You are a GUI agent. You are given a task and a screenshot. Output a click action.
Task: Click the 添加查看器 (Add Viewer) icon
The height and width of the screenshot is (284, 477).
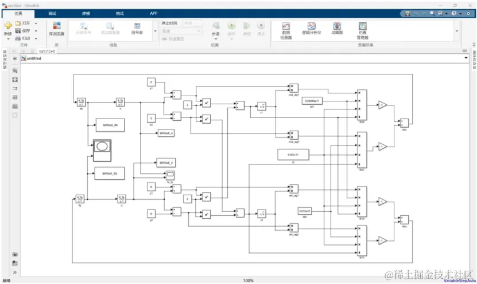(110, 26)
